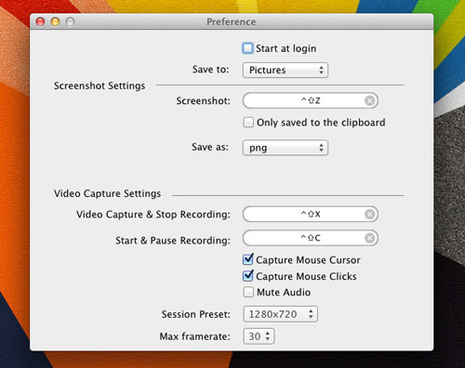The image size is (465, 368).
Task: Open the Session Preset 1280x720 dropdown
Action: point(281,314)
